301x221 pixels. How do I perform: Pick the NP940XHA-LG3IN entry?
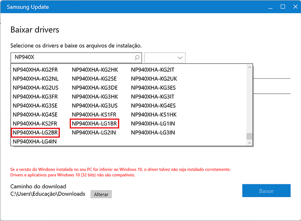click(x=153, y=133)
